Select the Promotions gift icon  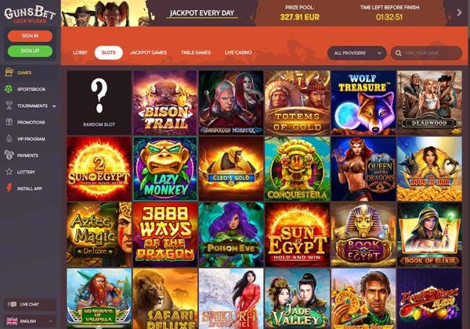coord(9,122)
